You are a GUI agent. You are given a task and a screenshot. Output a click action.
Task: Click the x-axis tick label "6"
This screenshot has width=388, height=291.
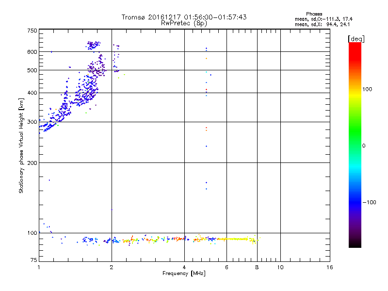tap(226, 267)
